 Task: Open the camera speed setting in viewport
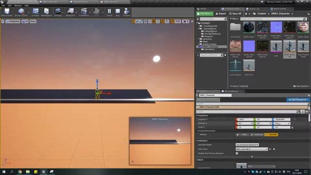click(186, 21)
